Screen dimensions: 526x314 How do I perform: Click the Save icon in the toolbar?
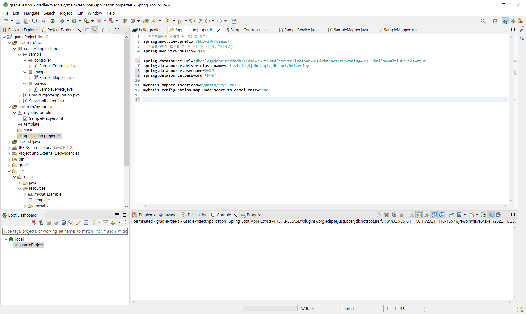(x=18, y=21)
